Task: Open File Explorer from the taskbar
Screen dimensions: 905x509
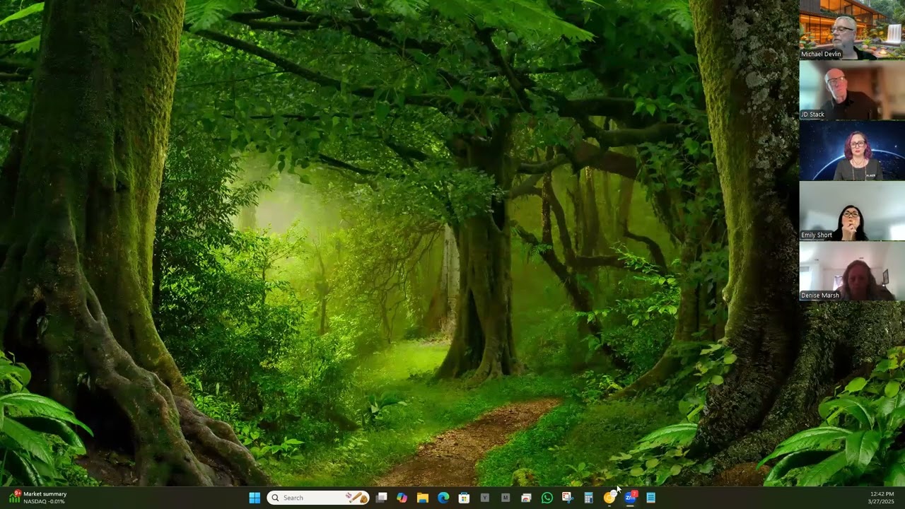Action: (423, 498)
